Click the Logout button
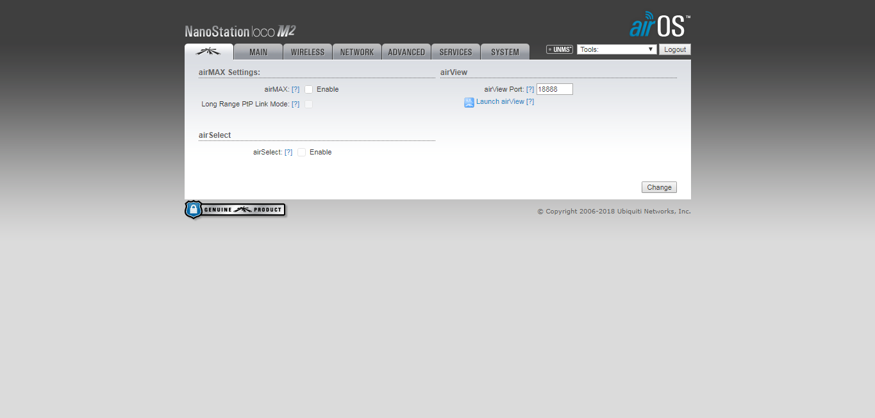This screenshot has height=418, width=875. [675, 49]
